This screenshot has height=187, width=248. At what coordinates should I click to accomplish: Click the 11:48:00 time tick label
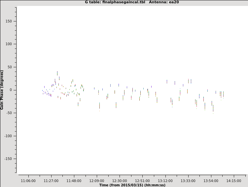pos(74,181)
